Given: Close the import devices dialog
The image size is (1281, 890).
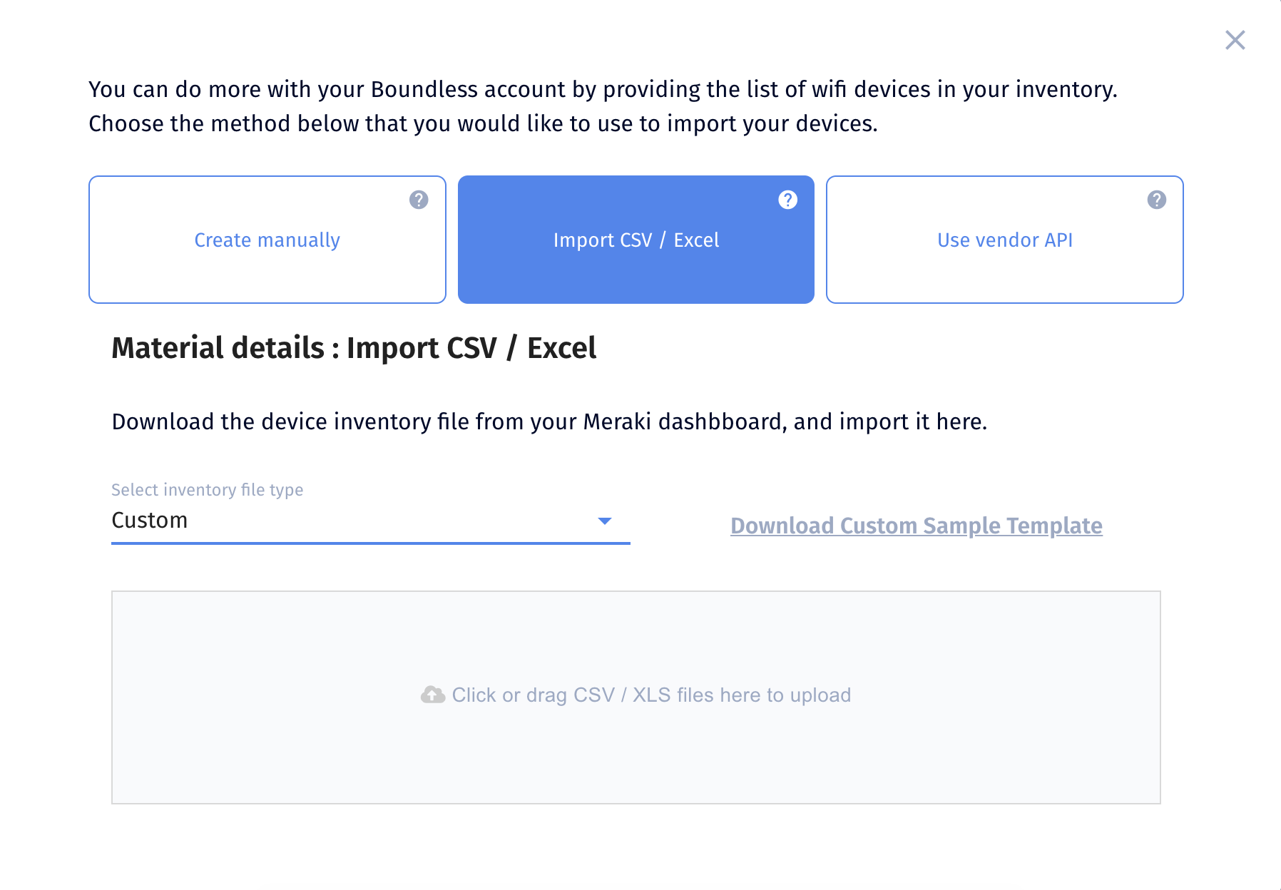Looking at the screenshot, I should point(1235,40).
